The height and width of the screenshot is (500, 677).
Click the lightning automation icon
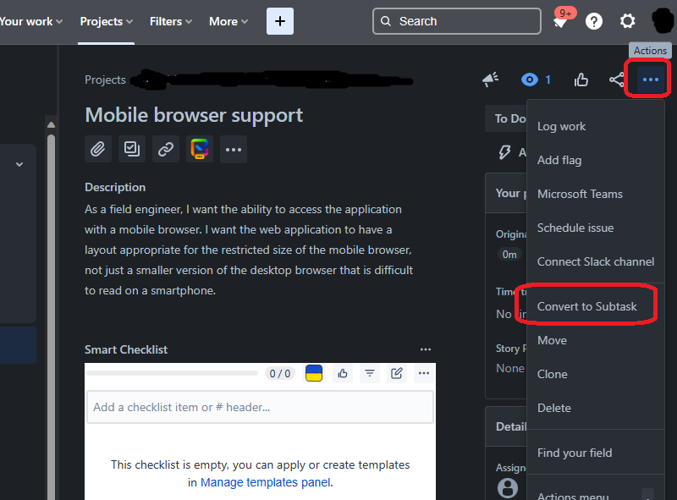click(x=504, y=152)
